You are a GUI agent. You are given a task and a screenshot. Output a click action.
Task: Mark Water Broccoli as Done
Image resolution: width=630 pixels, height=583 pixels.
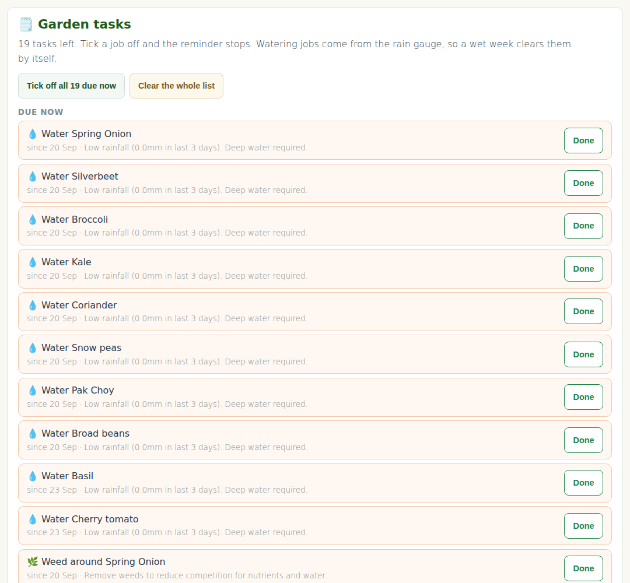tap(583, 226)
